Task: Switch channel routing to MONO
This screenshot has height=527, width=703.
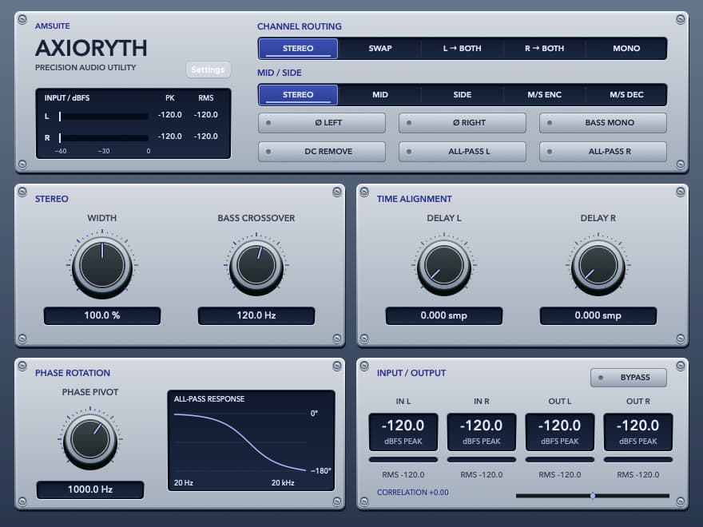Action: tap(626, 49)
